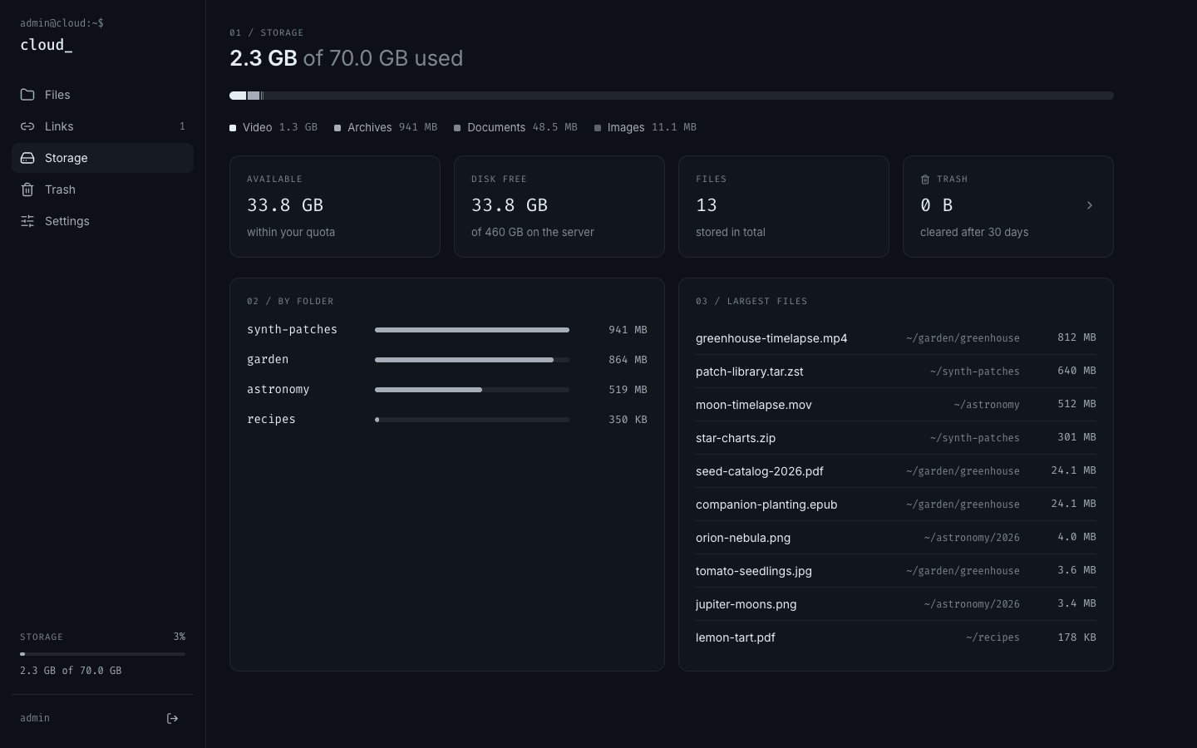
Task: Open Trash card via chevron arrow
Action: coord(1089,205)
